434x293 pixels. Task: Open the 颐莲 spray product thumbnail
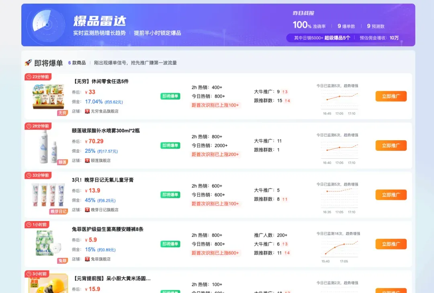[49, 146]
